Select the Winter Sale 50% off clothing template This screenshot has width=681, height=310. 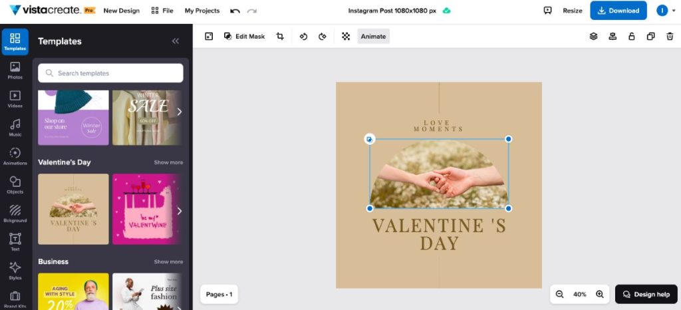[x=147, y=118]
